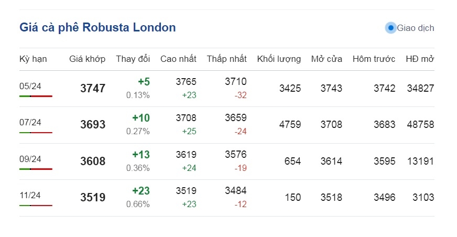
Task: Click the +23 change for 11/24
Action: click(141, 191)
